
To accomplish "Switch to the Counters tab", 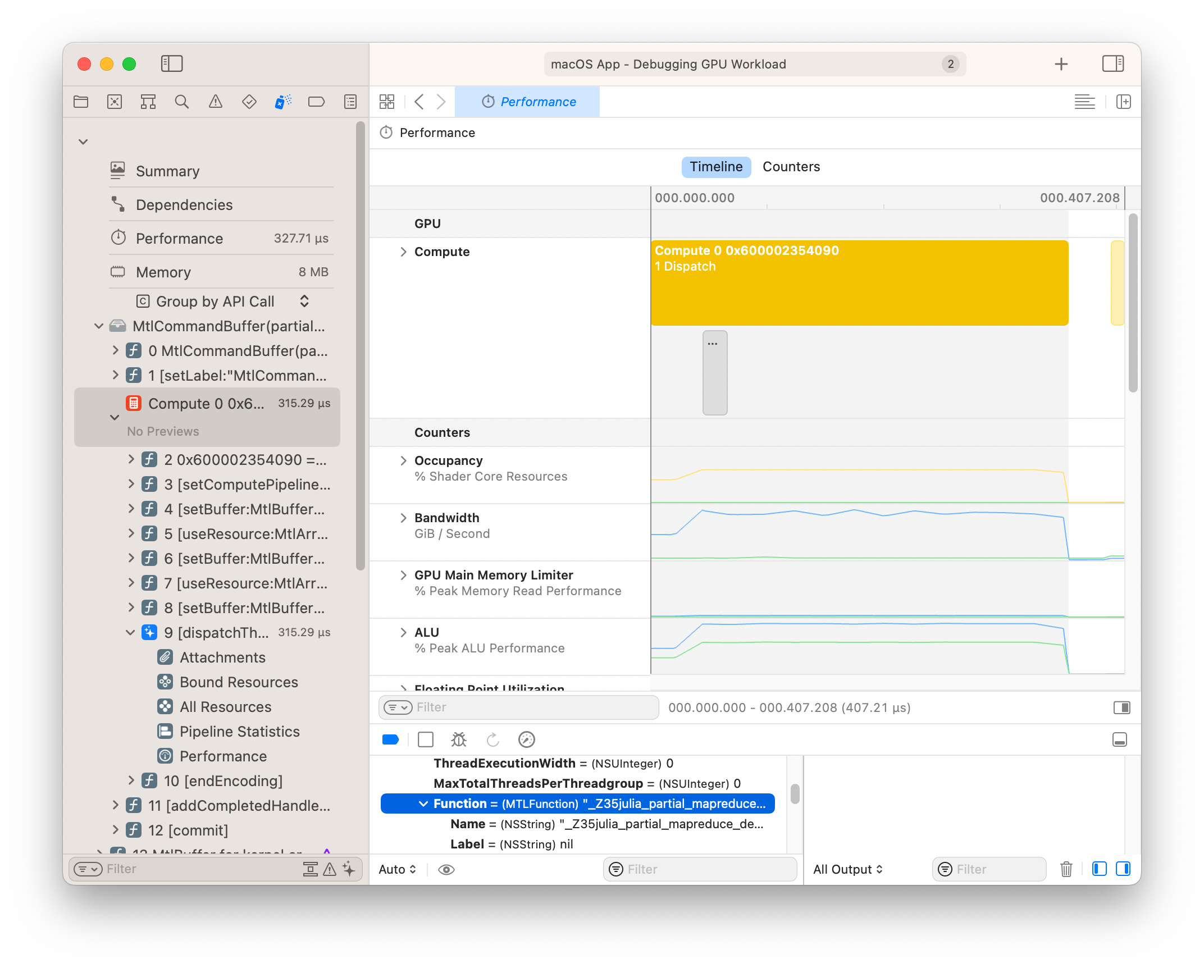I will coord(791,166).
